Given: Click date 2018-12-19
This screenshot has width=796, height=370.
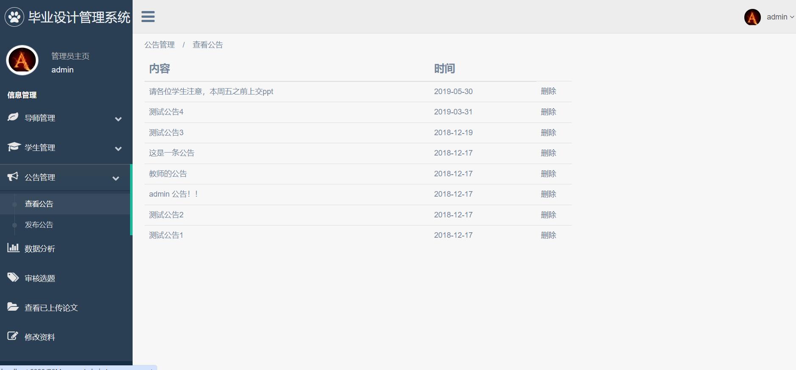Looking at the screenshot, I should pos(453,133).
